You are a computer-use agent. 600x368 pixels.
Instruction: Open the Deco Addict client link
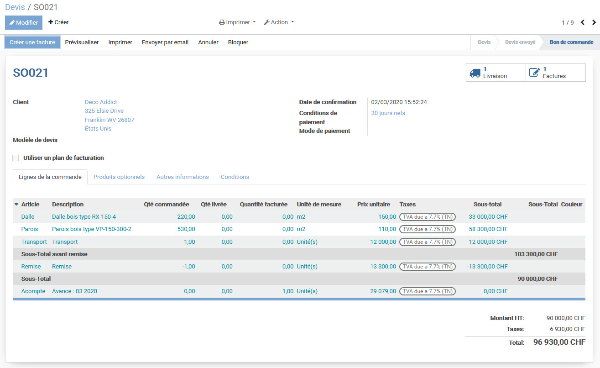[101, 102]
